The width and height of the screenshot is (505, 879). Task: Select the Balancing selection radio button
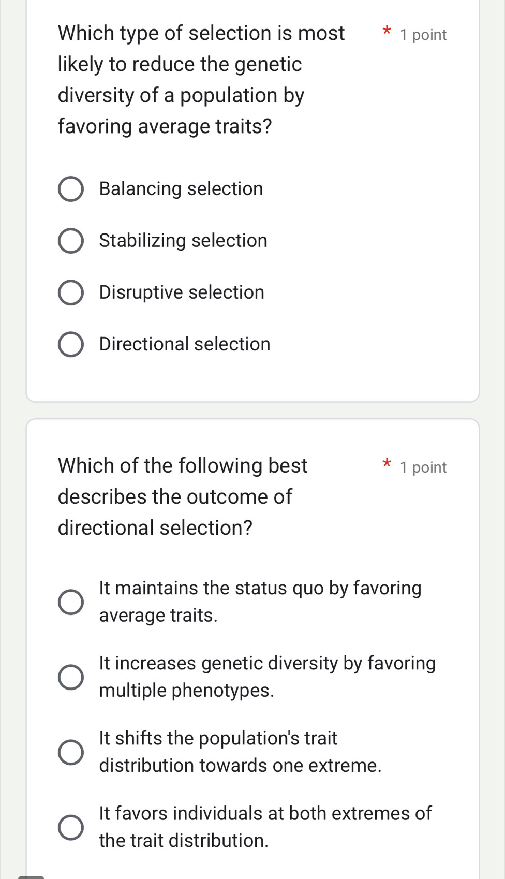point(70,188)
